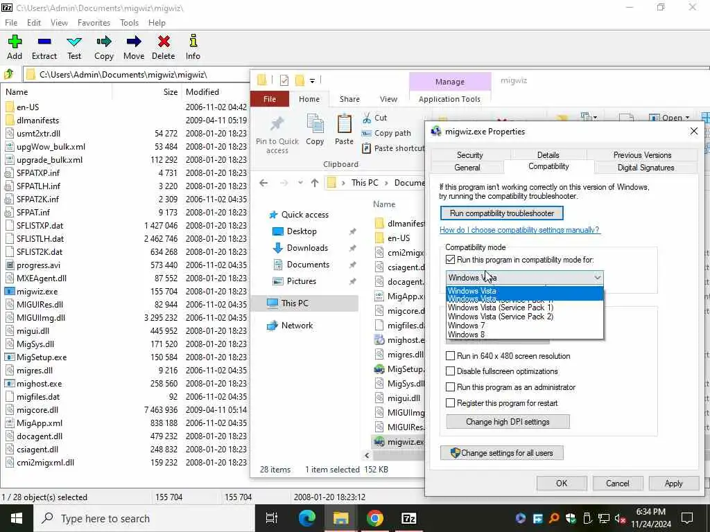Select progress.avi in 7-Zip file list
This screenshot has width=710, height=532.
click(39, 265)
